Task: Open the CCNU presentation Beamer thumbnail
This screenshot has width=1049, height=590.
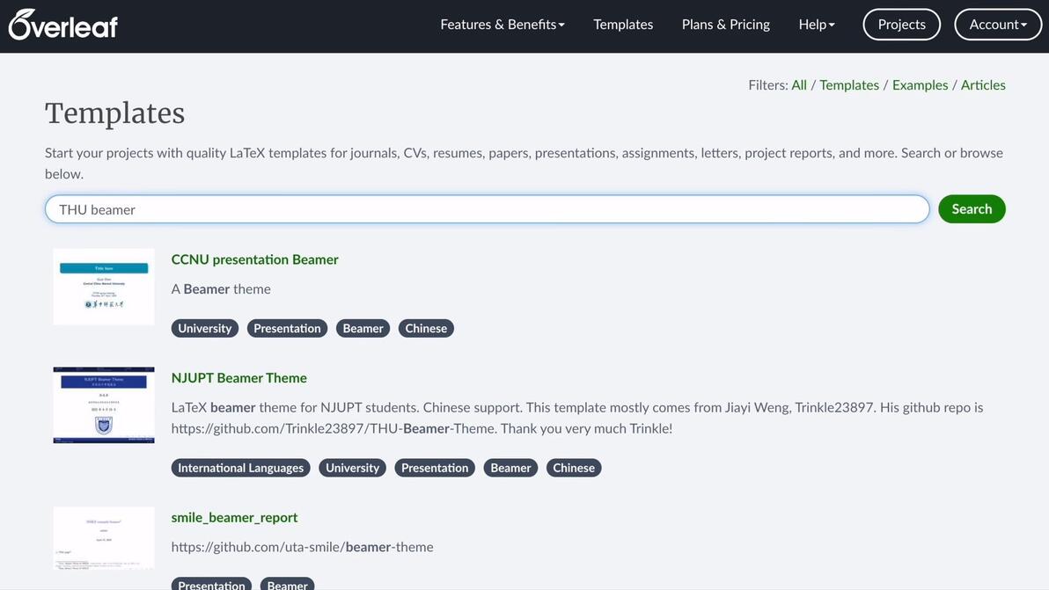Action: point(104,287)
